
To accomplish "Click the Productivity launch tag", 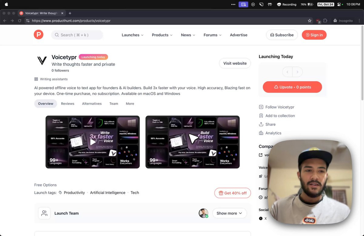I will [74, 192].
